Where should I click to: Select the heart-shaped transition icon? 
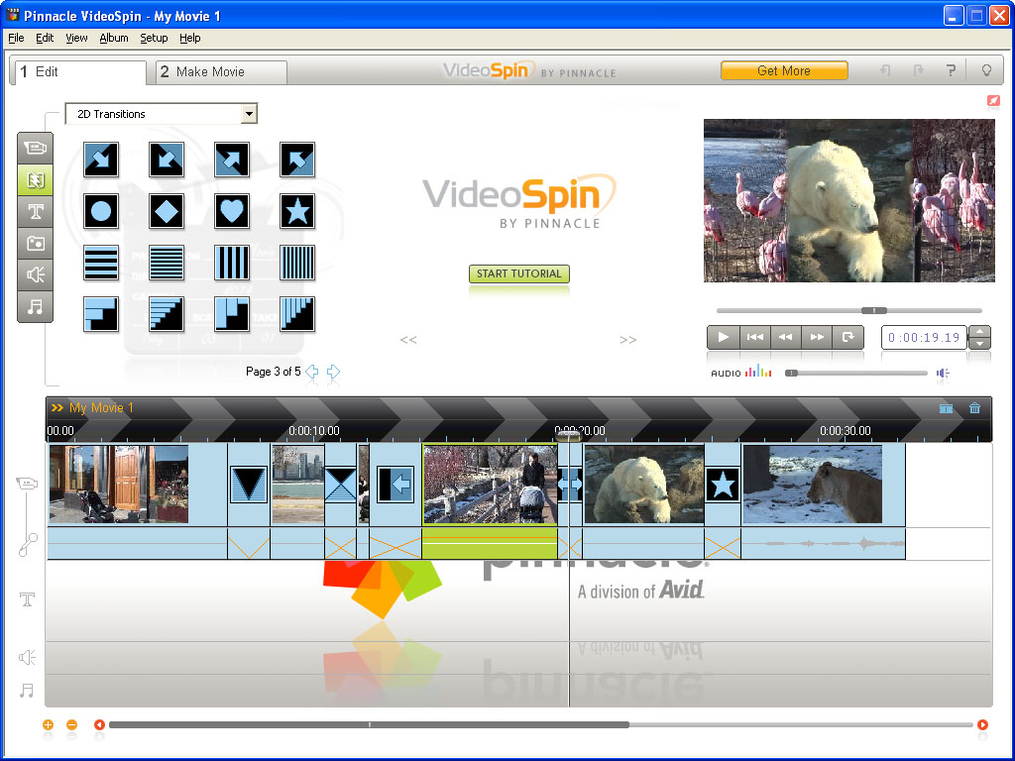(x=232, y=211)
